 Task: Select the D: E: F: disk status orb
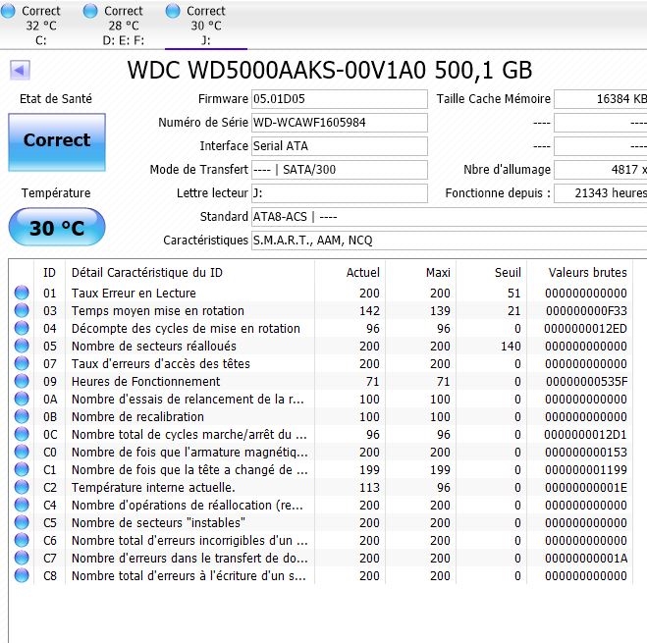point(91,12)
